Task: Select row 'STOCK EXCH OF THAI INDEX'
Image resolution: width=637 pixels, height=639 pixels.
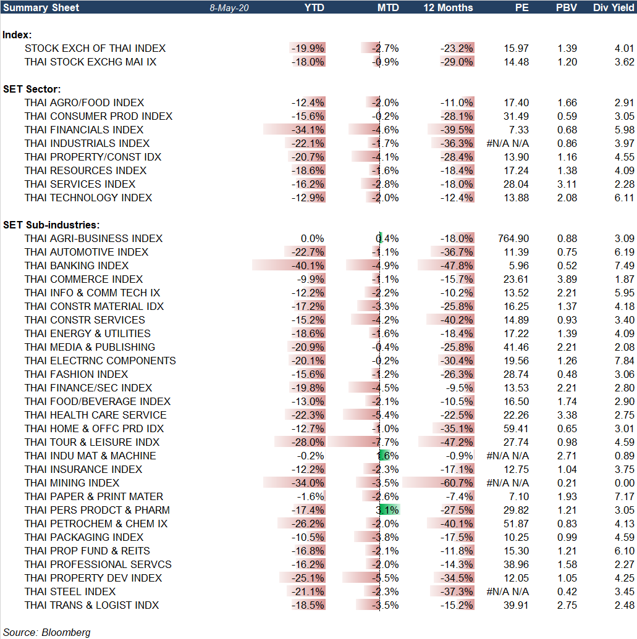Action: (319, 48)
